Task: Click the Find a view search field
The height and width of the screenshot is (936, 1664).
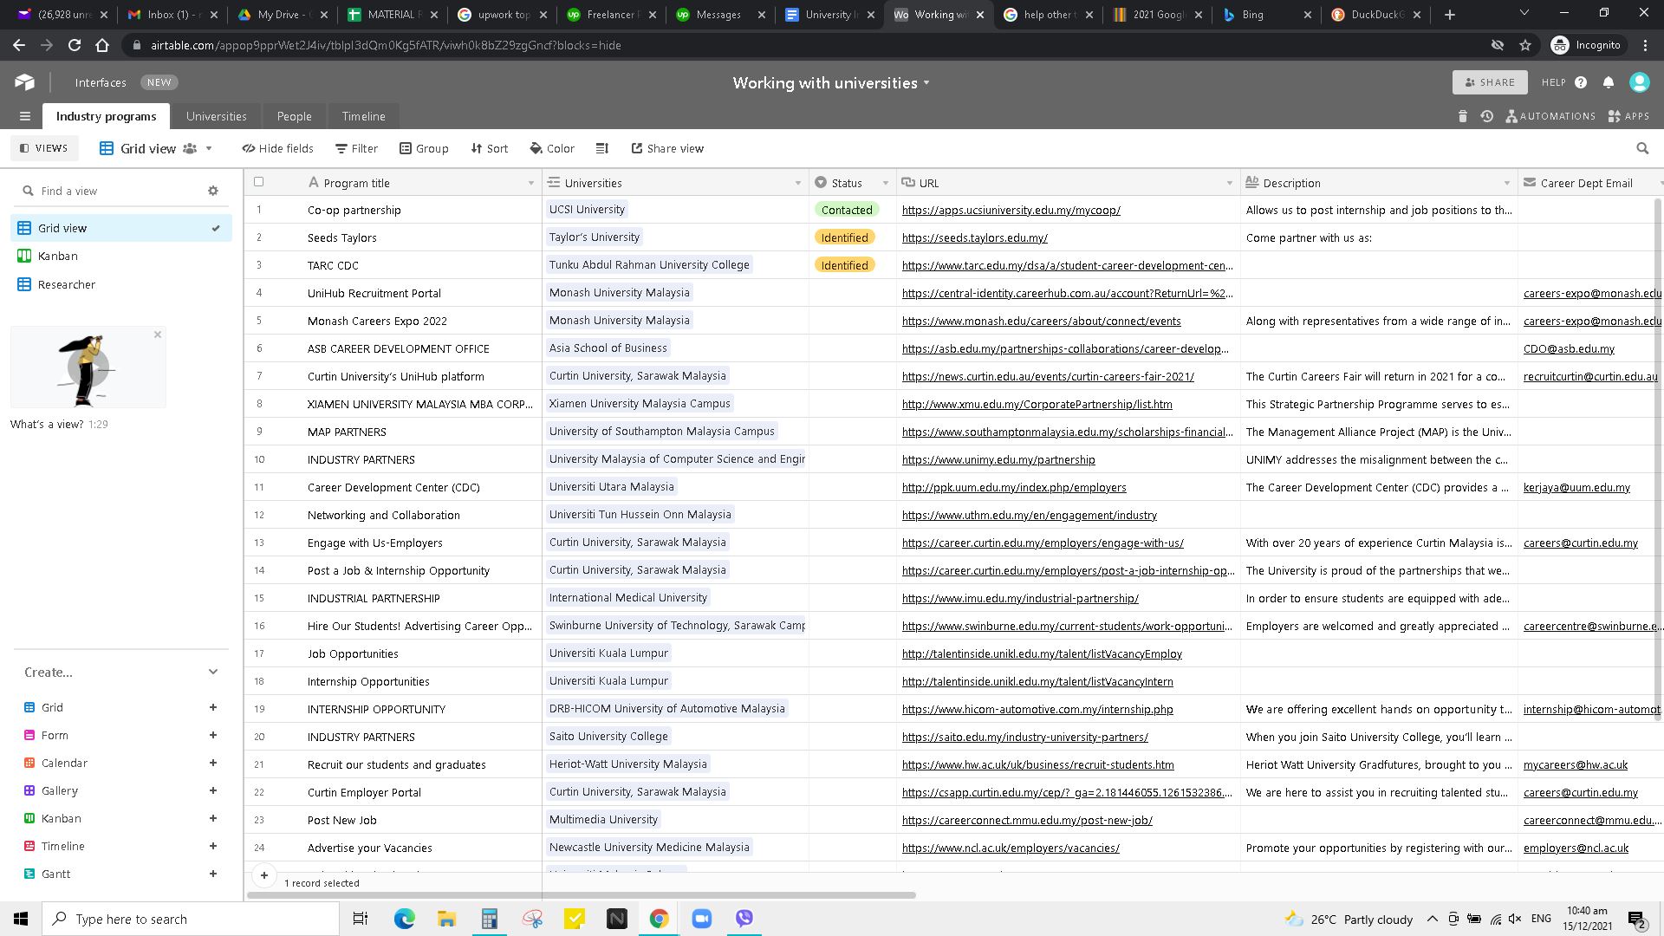Action: point(113,191)
